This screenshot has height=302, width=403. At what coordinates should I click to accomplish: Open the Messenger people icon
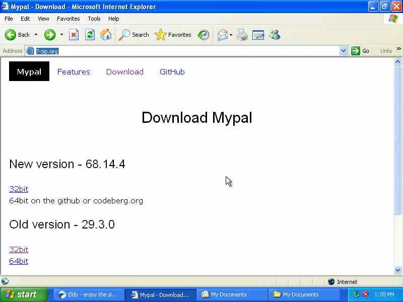pyautogui.click(x=275, y=35)
